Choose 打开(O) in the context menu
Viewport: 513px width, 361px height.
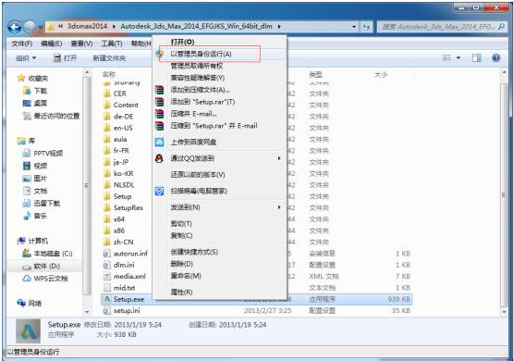pyautogui.click(x=219, y=42)
